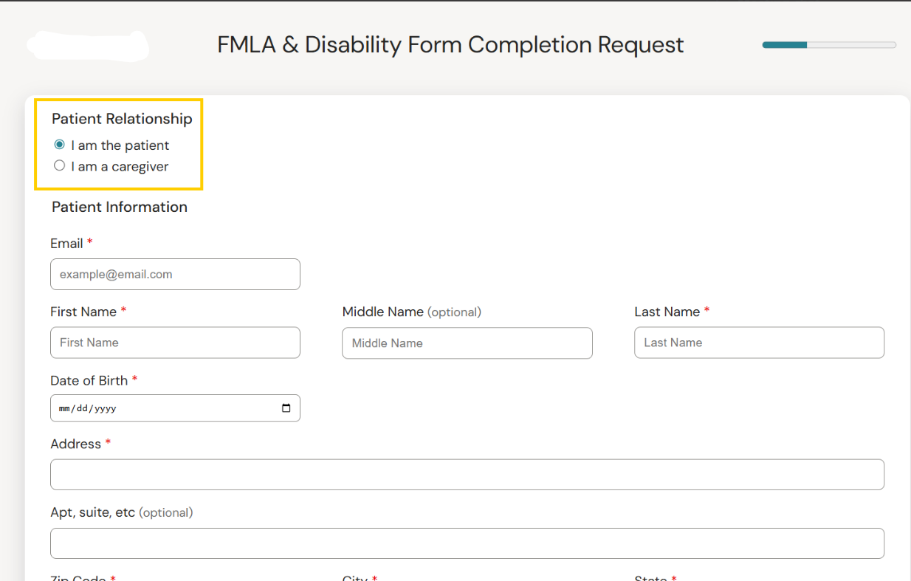Click the "Address" field label
Screen dimensions: 911x581
75,444
